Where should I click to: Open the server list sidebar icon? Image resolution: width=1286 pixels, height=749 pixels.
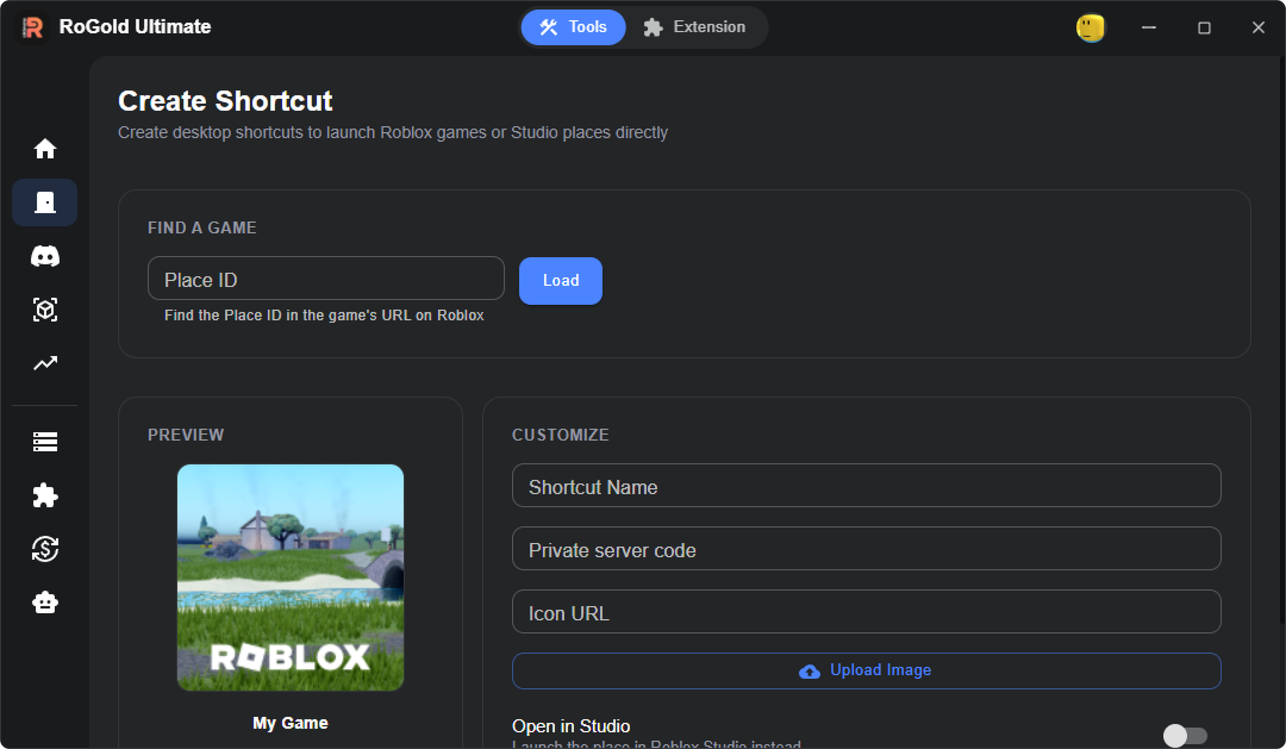(45, 442)
